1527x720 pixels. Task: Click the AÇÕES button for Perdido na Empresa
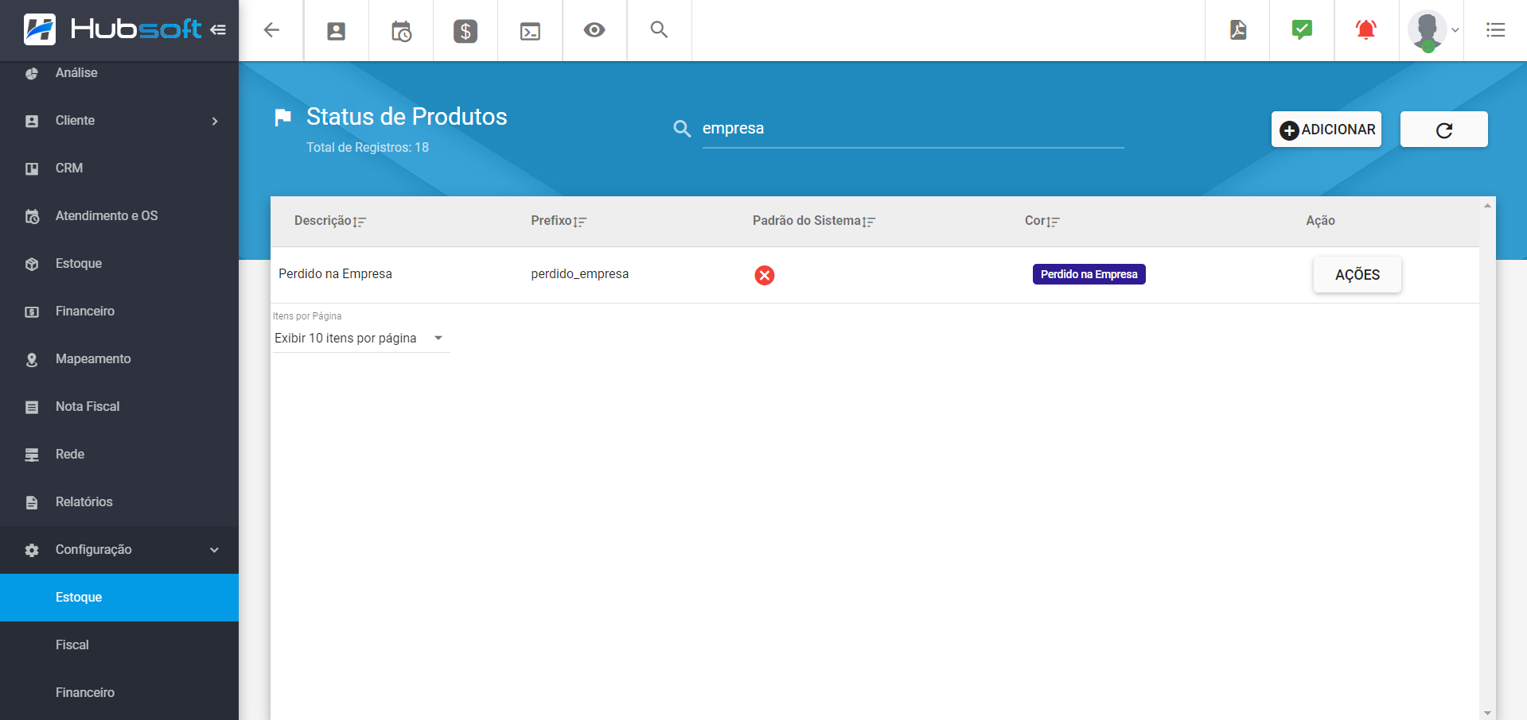(1358, 275)
